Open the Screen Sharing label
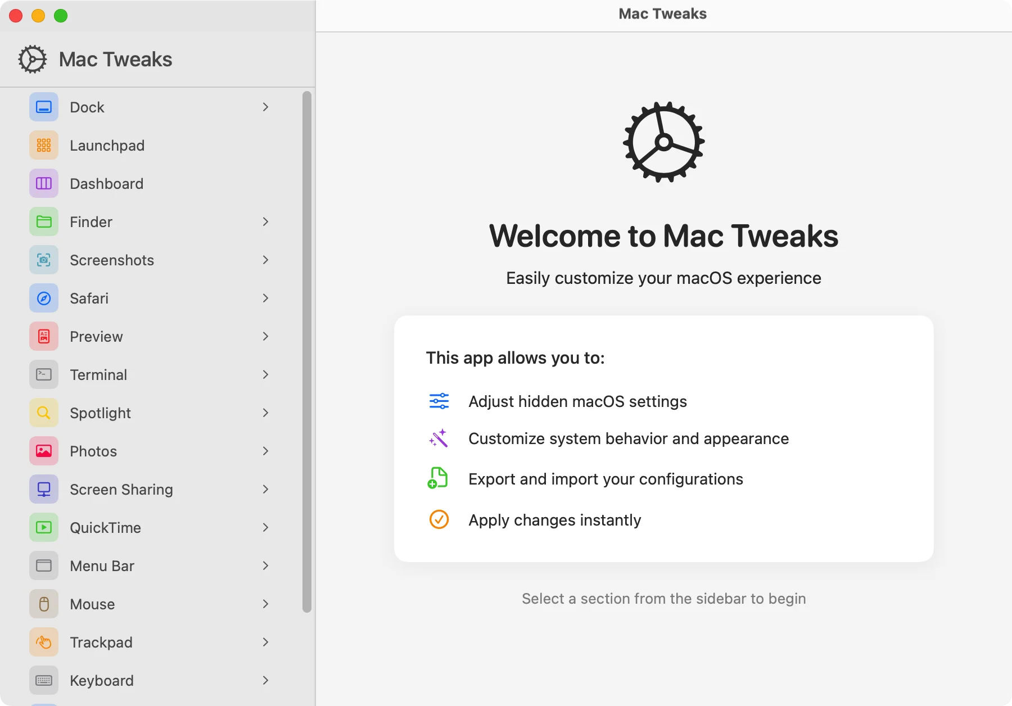The height and width of the screenshot is (706, 1012). [121, 490]
